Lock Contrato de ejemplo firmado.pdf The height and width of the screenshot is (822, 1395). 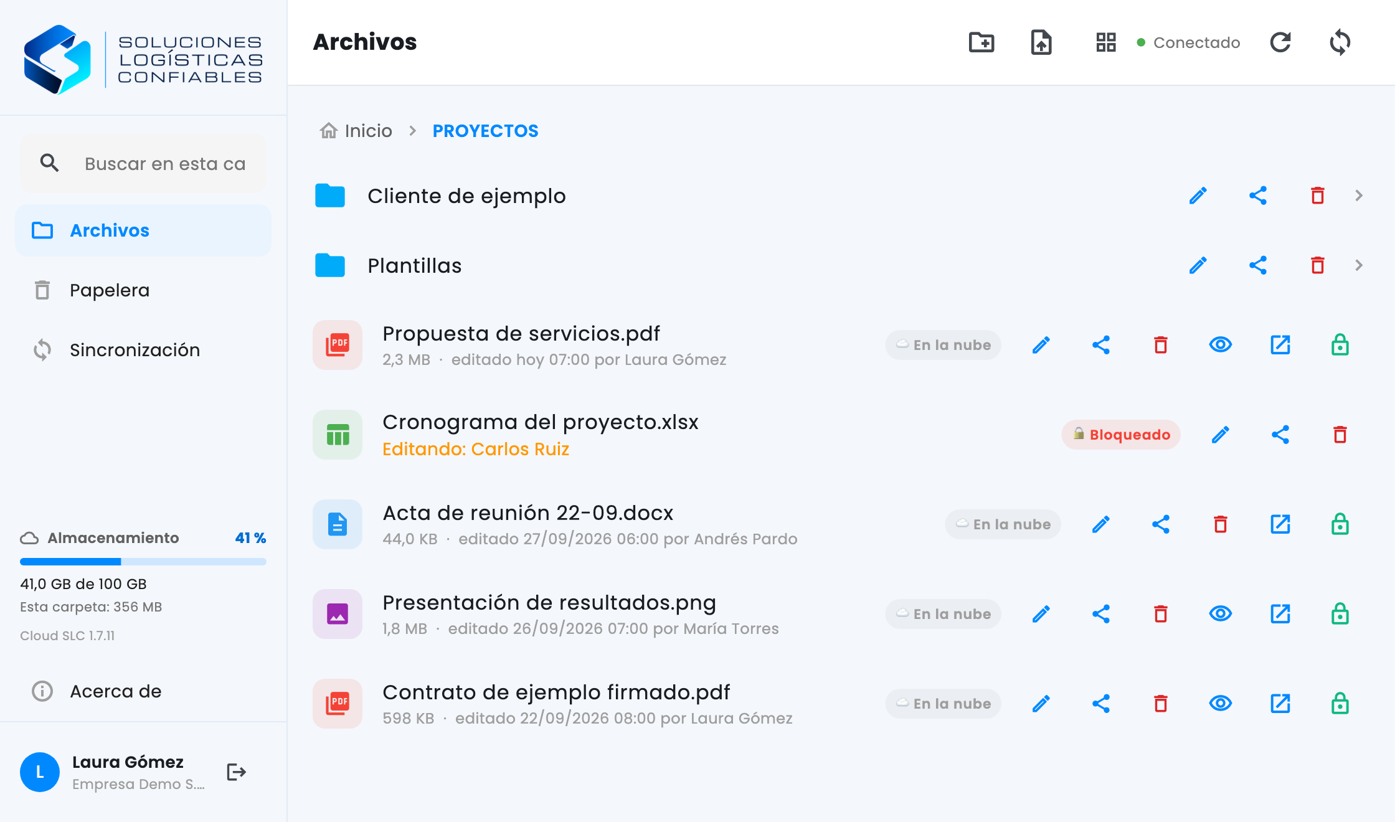click(x=1340, y=704)
